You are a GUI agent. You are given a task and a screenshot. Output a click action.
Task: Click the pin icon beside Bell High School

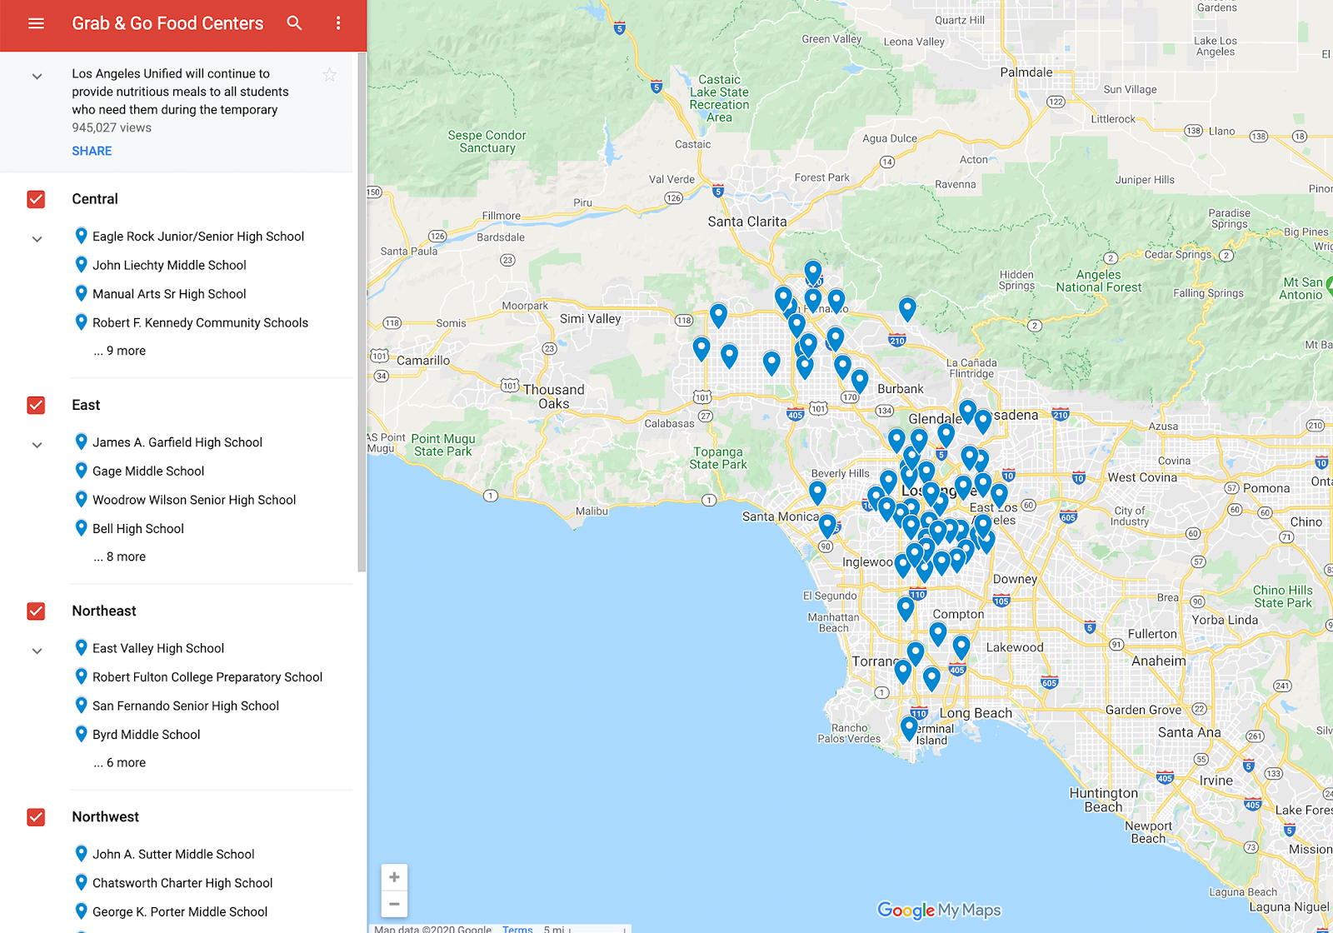pos(81,528)
